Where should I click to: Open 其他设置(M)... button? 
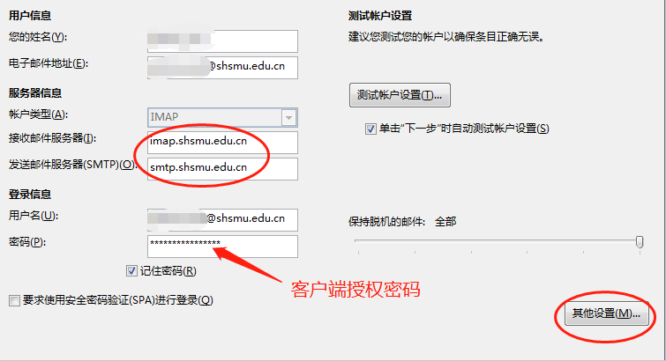pos(606,314)
